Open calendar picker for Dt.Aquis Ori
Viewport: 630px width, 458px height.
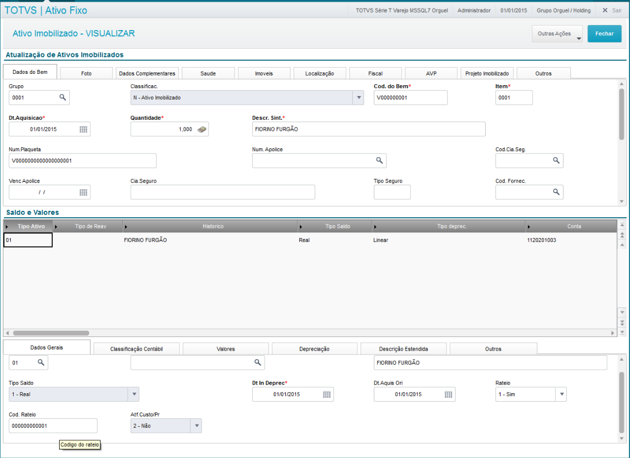coord(448,394)
